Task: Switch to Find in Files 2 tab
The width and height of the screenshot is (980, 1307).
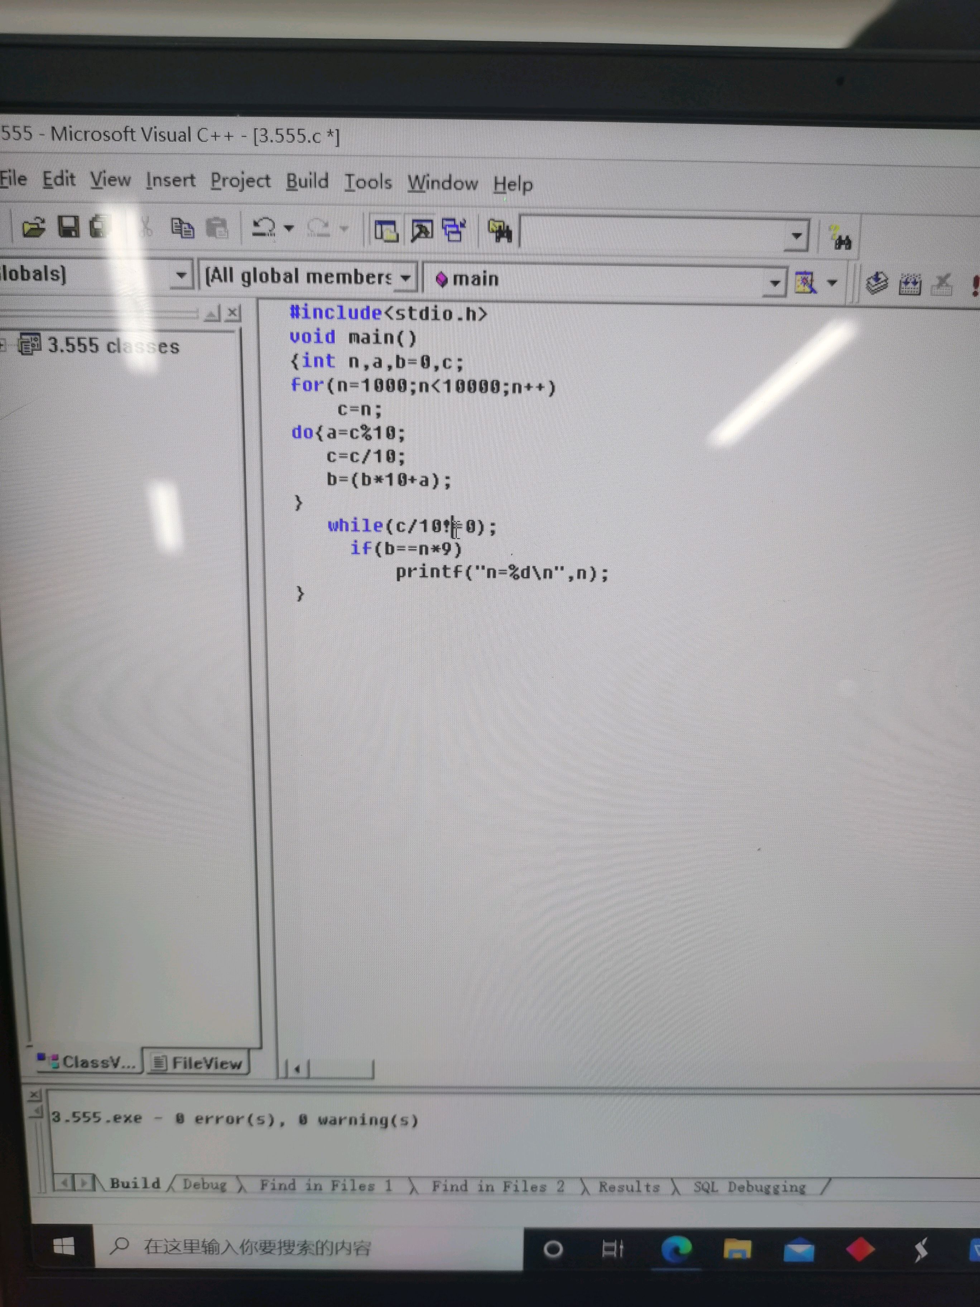Action: click(x=498, y=1187)
